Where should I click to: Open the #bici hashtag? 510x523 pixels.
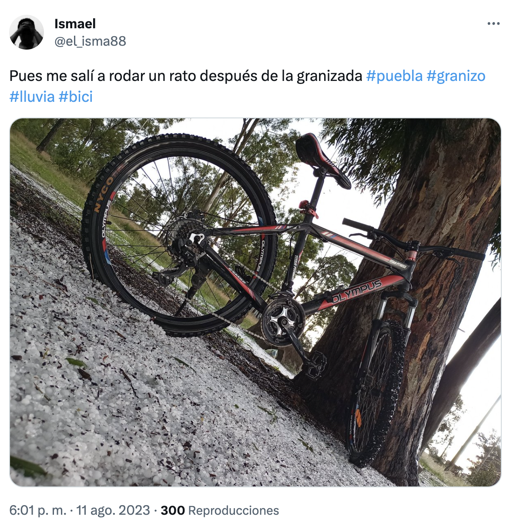76,97
